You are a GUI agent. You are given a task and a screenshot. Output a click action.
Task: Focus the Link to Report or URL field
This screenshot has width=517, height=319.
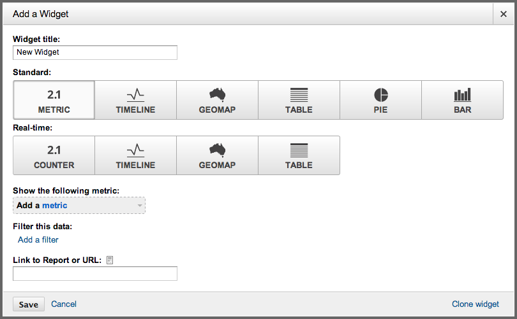(x=95, y=274)
